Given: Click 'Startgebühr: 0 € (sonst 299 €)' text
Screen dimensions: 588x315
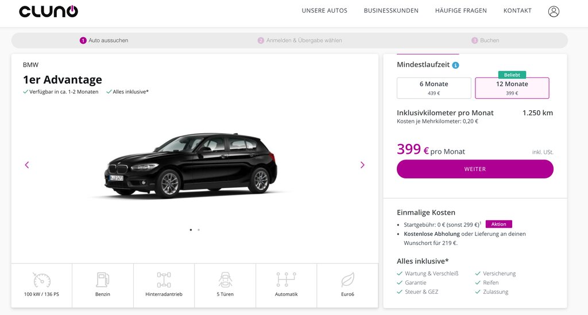Looking at the screenshot, I should pyautogui.click(x=442, y=225).
